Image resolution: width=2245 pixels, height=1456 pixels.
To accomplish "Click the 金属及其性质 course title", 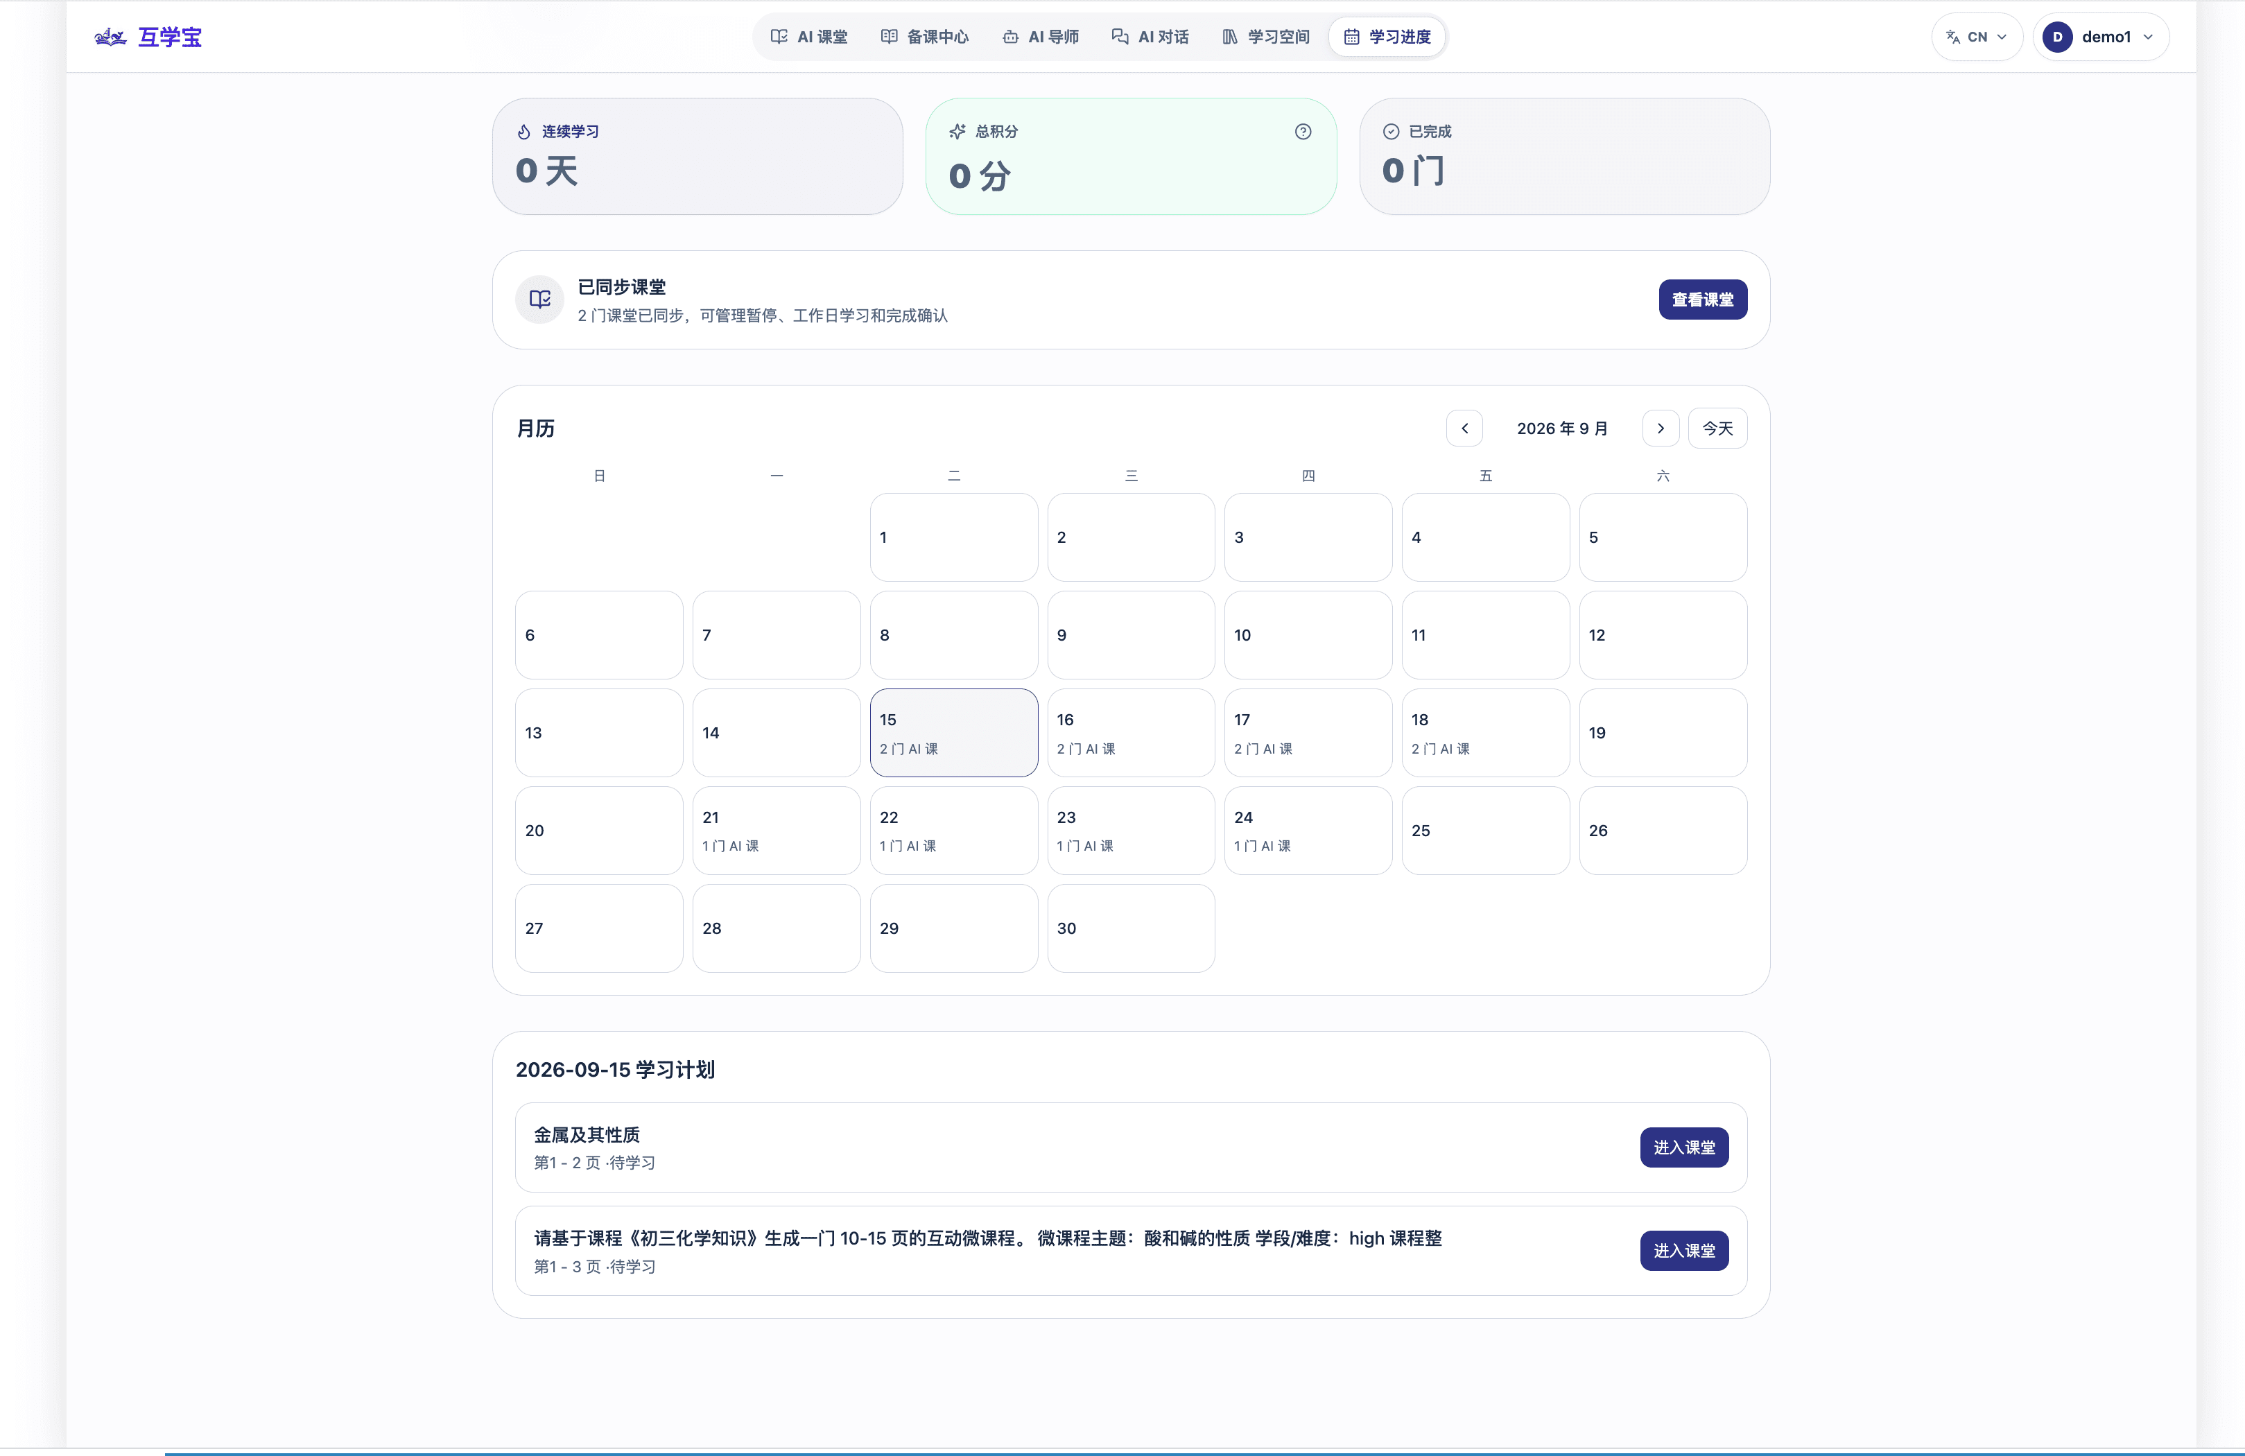I will (x=587, y=1134).
